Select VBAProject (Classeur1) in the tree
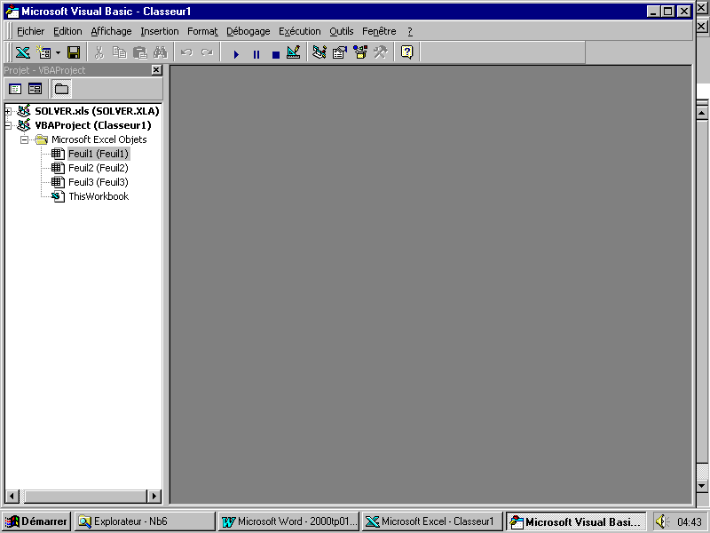Image resolution: width=710 pixels, height=533 pixels. click(93, 125)
